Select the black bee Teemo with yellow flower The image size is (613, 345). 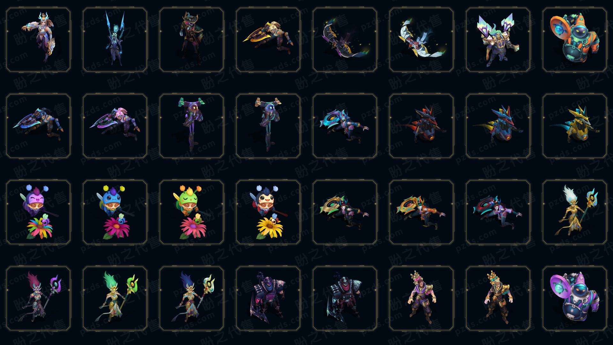268,212
